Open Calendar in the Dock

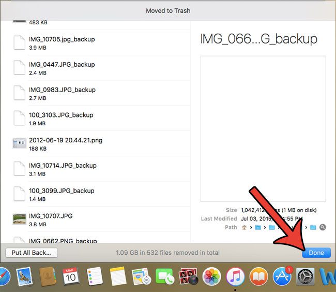pos(71,276)
